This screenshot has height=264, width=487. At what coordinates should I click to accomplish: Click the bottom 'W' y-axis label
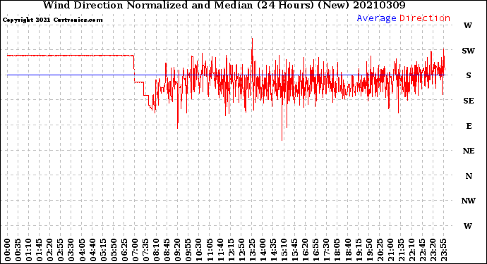click(468, 226)
